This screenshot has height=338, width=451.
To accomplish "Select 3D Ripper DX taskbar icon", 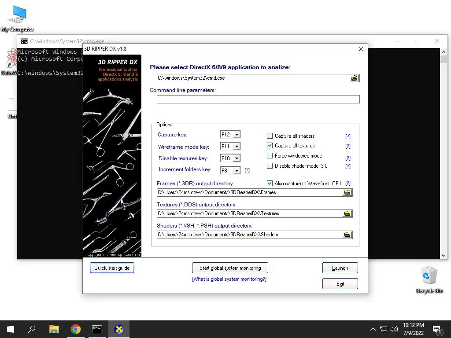I will coord(118,329).
